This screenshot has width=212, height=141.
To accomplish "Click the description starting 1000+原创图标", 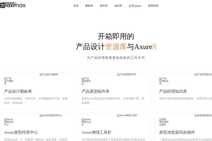I will (36, 101).
